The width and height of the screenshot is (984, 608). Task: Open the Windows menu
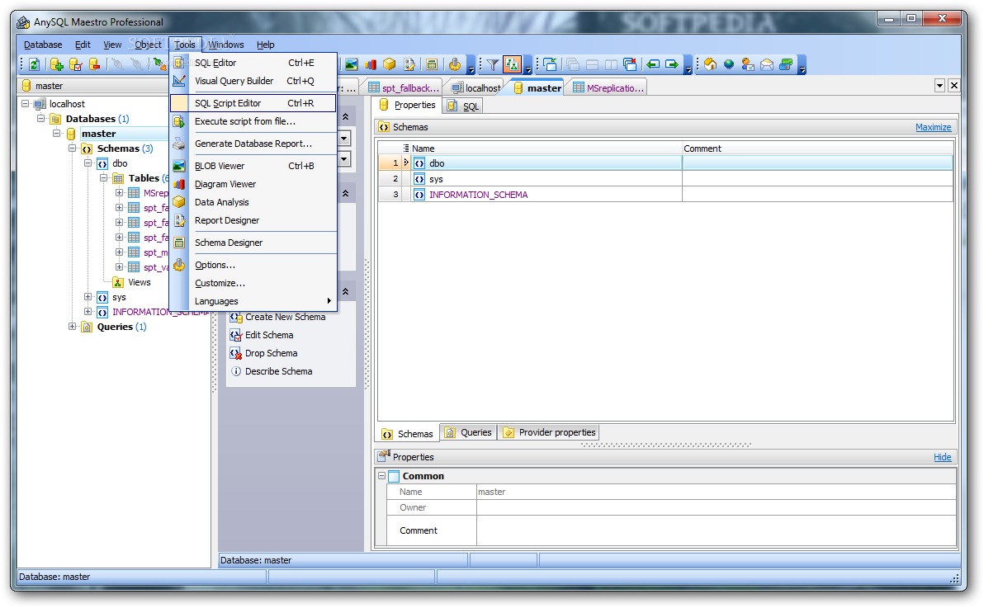(226, 45)
